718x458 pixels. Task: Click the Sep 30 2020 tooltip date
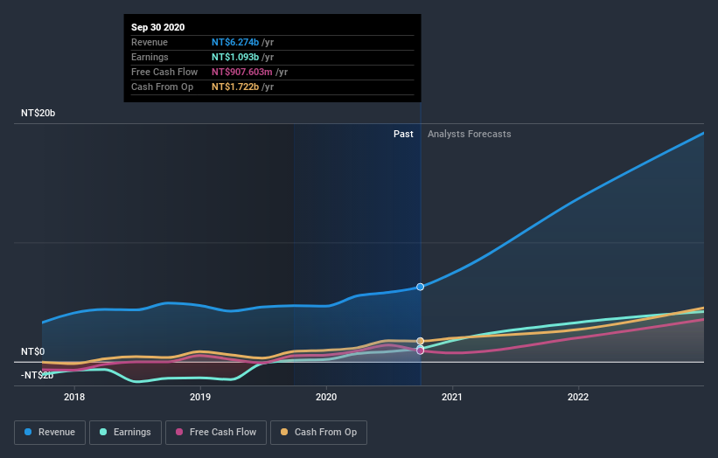click(x=158, y=27)
